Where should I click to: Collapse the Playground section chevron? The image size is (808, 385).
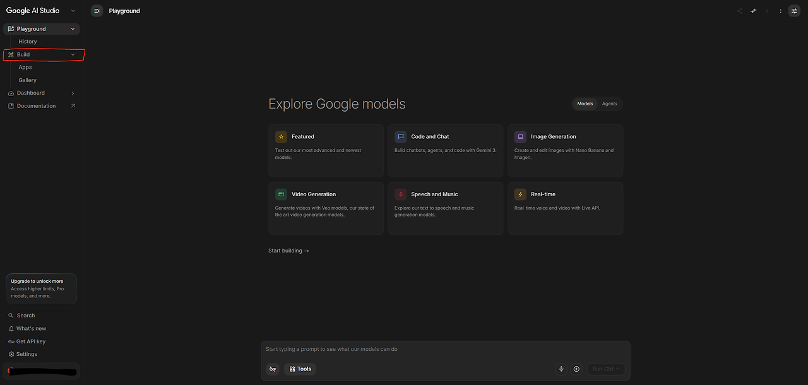[73, 29]
